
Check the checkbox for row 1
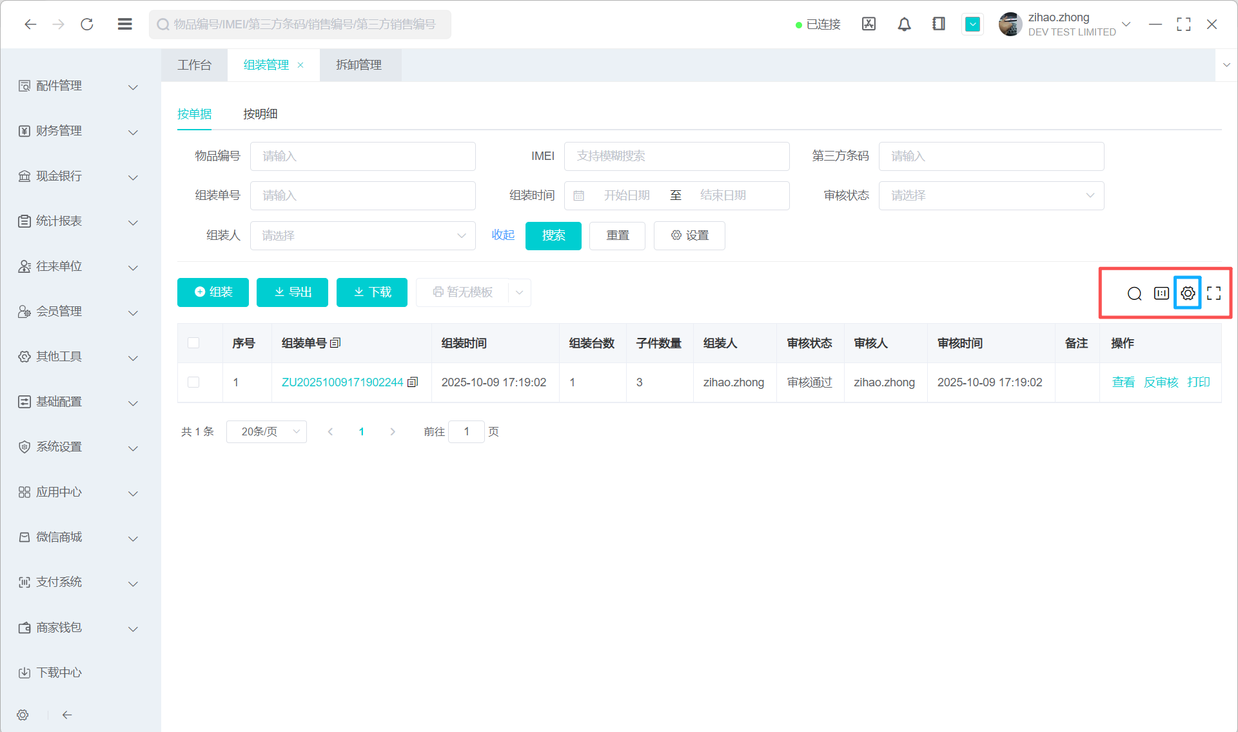point(193,382)
